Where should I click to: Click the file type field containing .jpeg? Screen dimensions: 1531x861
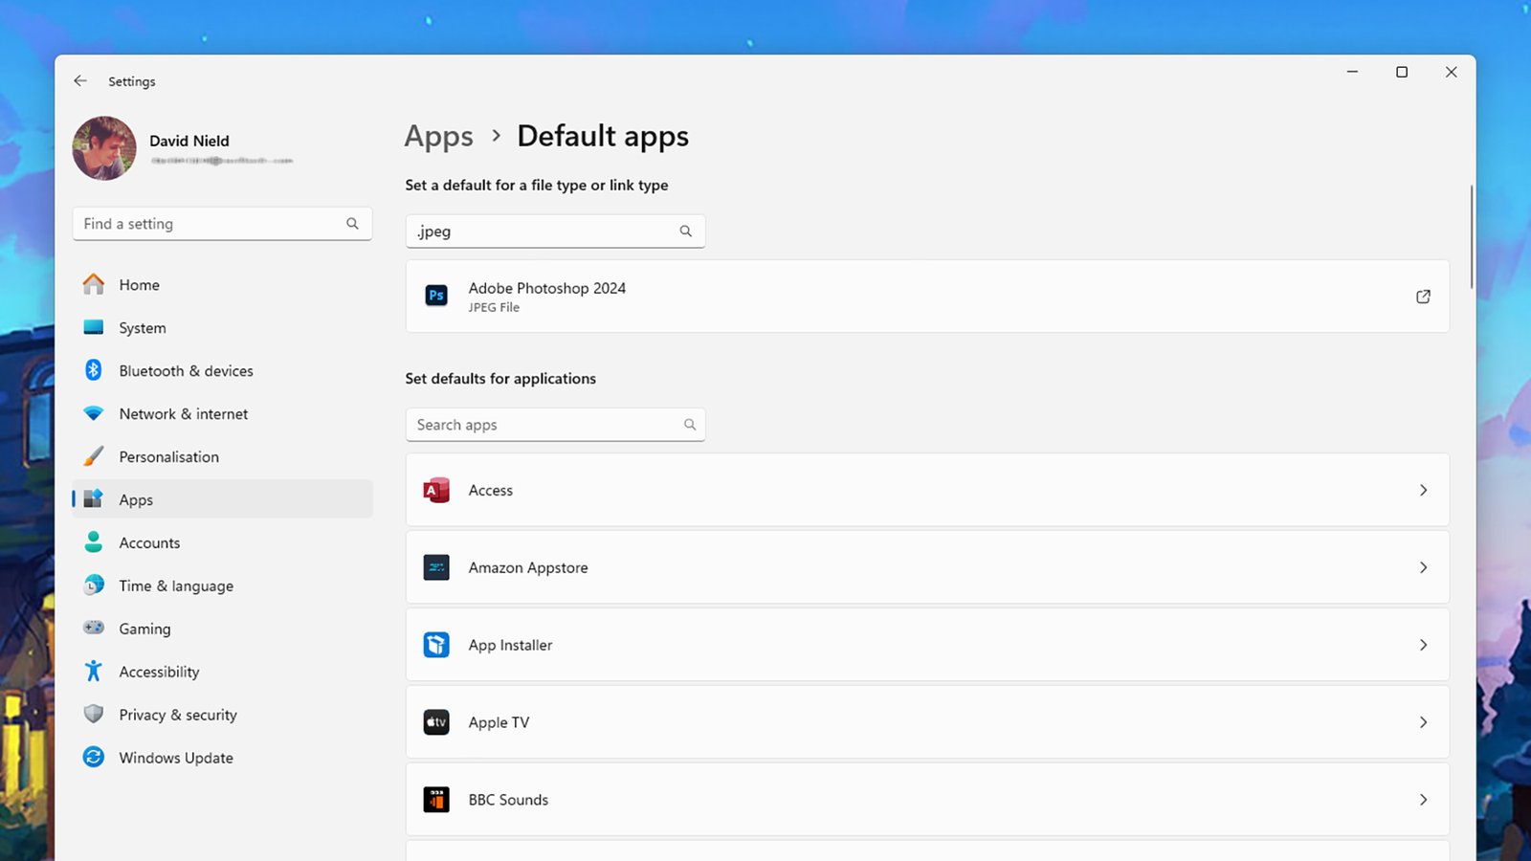click(555, 232)
